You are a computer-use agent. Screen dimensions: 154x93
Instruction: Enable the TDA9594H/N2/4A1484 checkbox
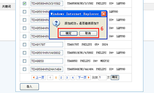click(x=24, y=69)
